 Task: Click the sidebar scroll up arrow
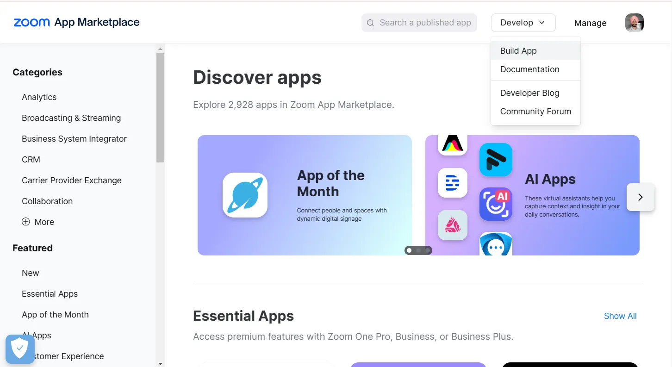tap(160, 49)
